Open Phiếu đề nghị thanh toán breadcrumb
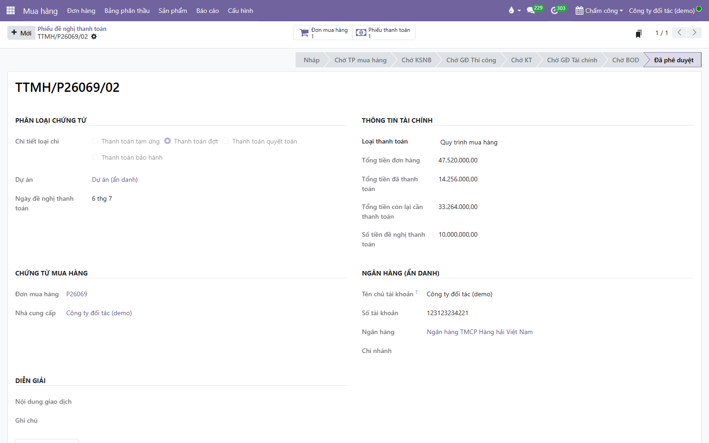The width and height of the screenshot is (709, 443). tap(72, 29)
